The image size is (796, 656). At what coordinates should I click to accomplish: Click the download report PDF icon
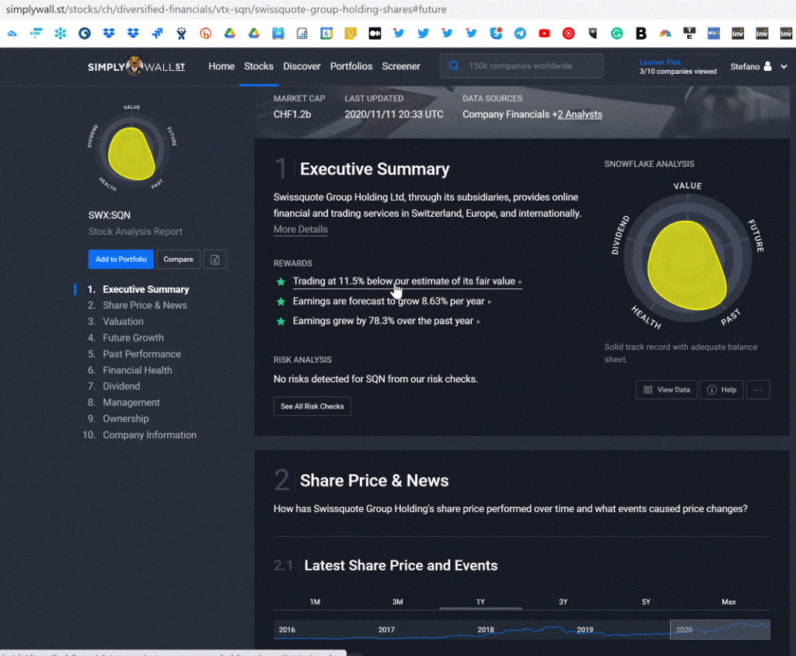point(215,260)
